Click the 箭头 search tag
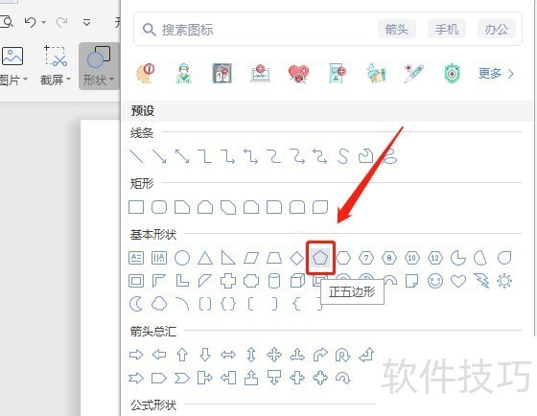The height and width of the screenshot is (416, 537). tap(397, 30)
